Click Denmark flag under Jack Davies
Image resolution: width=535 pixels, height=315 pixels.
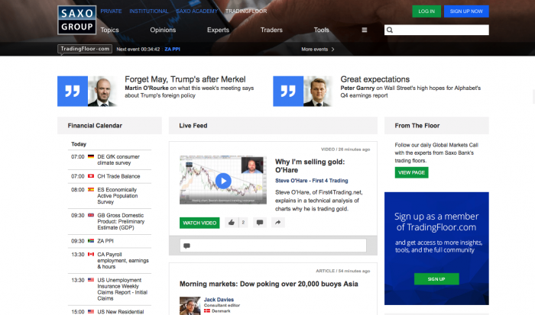pyautogui.click(x=207, y=311)
